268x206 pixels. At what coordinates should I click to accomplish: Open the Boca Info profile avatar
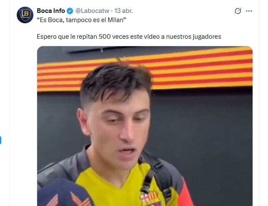(25, 15)
